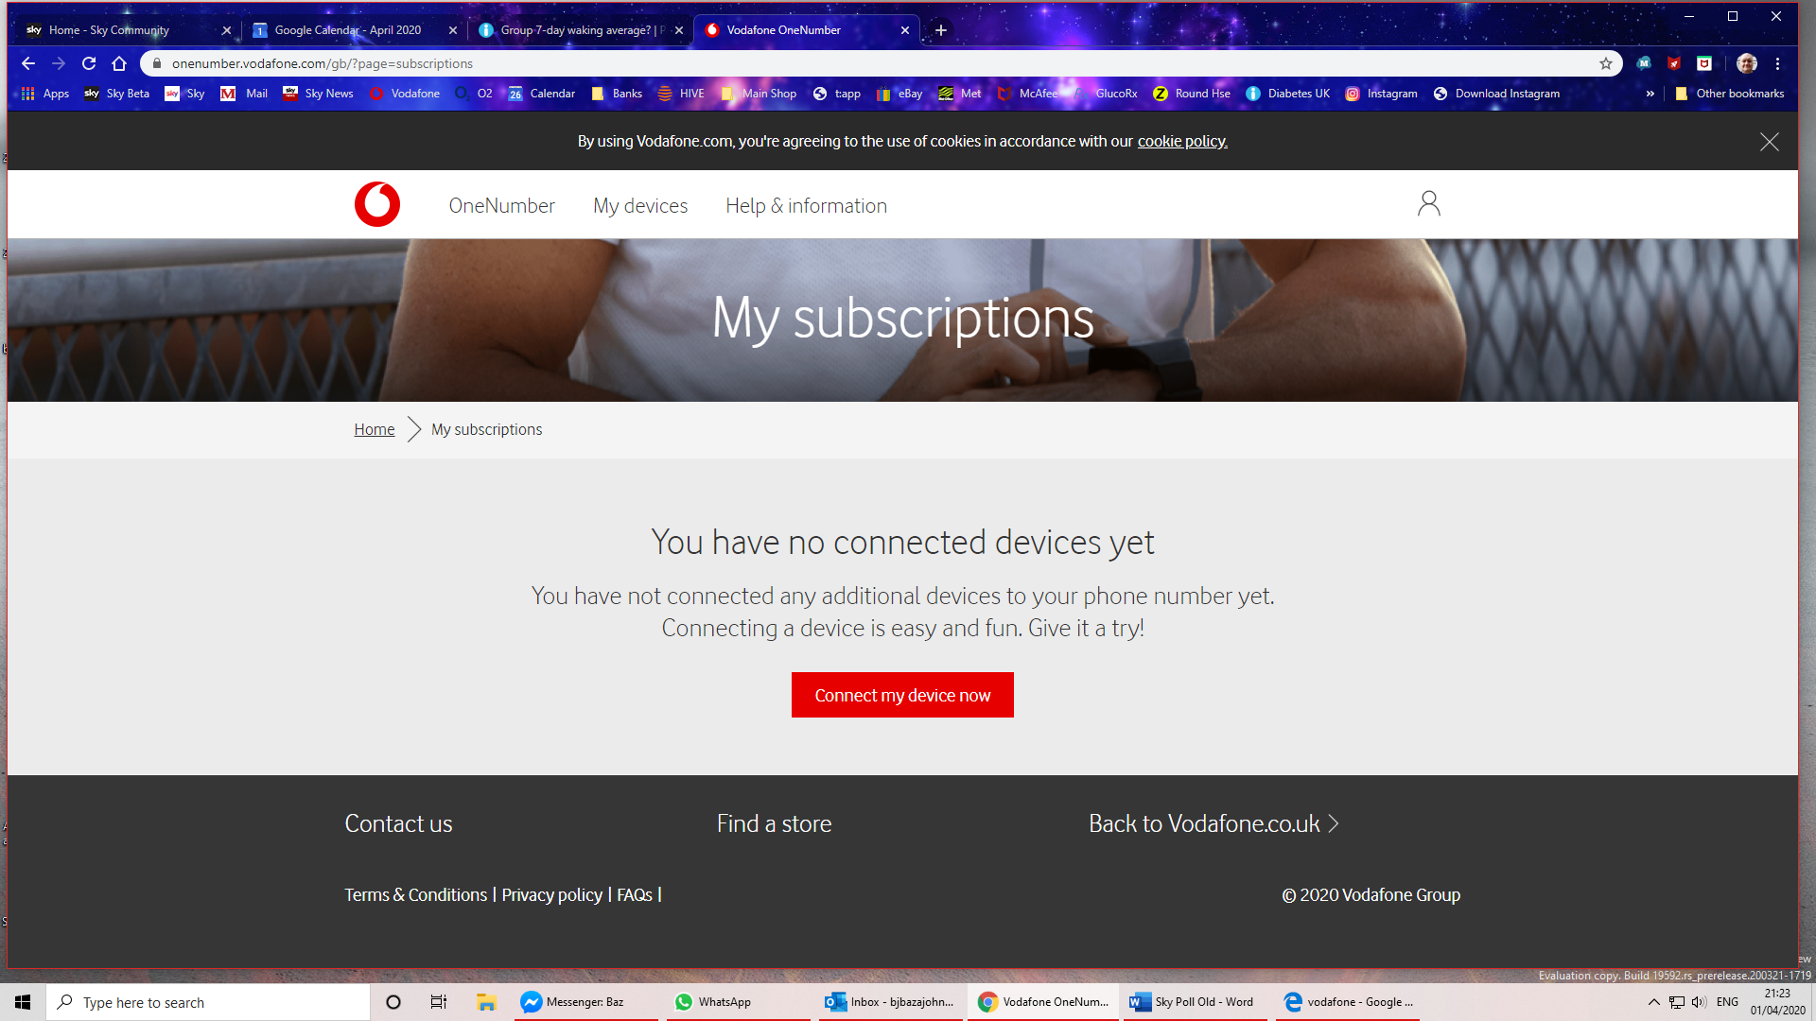Viewport: 1816px width, 1021px height.
Task: Click Back to Vodafone.co.uk link
Action: pyautogui.click(x=1214, y=823)
